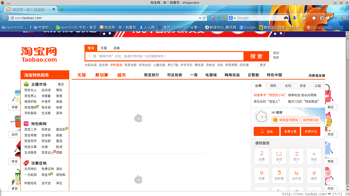Screen dimensions: 349x196
Task: Reload the page using the refresh icon
Action: pyautogui.click(x=204, y=18)
